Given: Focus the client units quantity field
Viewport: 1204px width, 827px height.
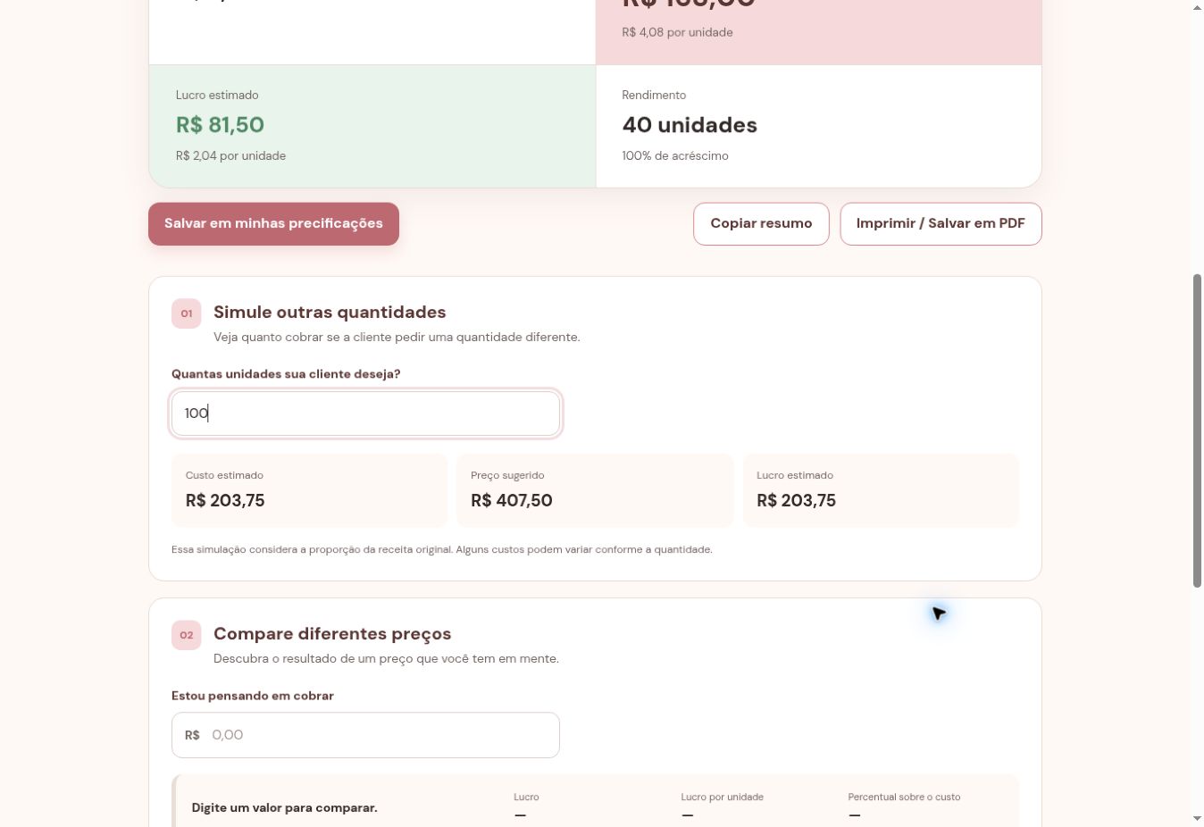Looking at the screenshot, I should click(x=365, y=413).
